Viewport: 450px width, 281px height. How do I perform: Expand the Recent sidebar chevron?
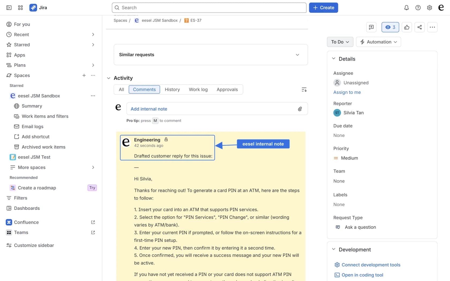(x=93, y=35)
